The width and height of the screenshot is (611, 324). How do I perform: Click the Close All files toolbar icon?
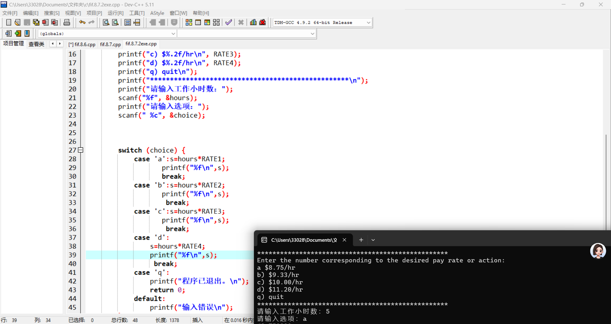click(x=55, y=22)
